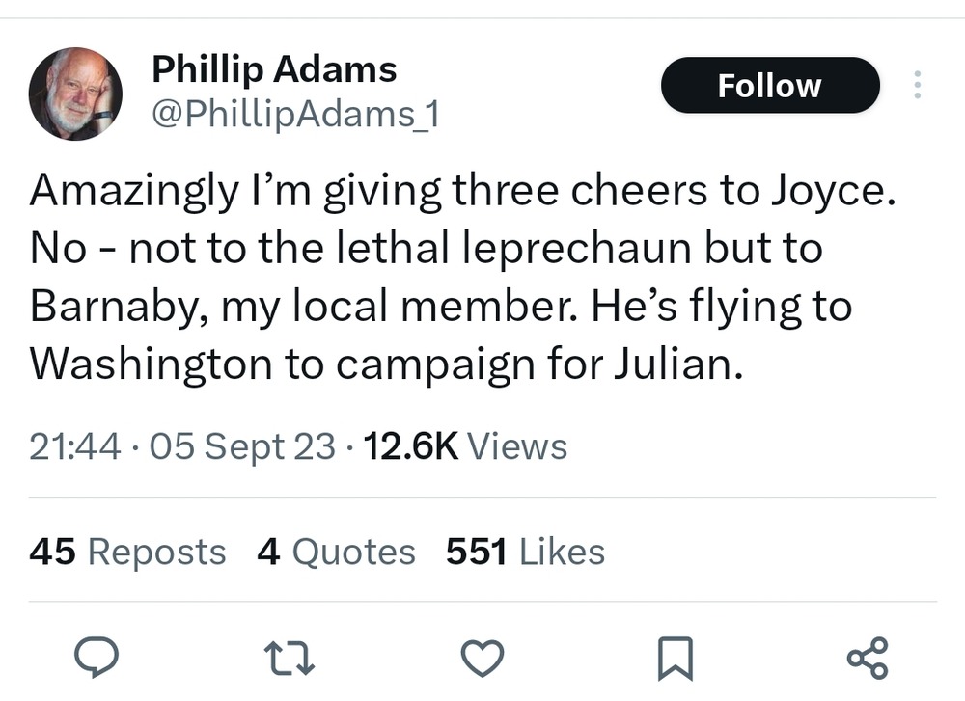Open the 551 Likes list

pyautogui.click(x=525, y=552)
